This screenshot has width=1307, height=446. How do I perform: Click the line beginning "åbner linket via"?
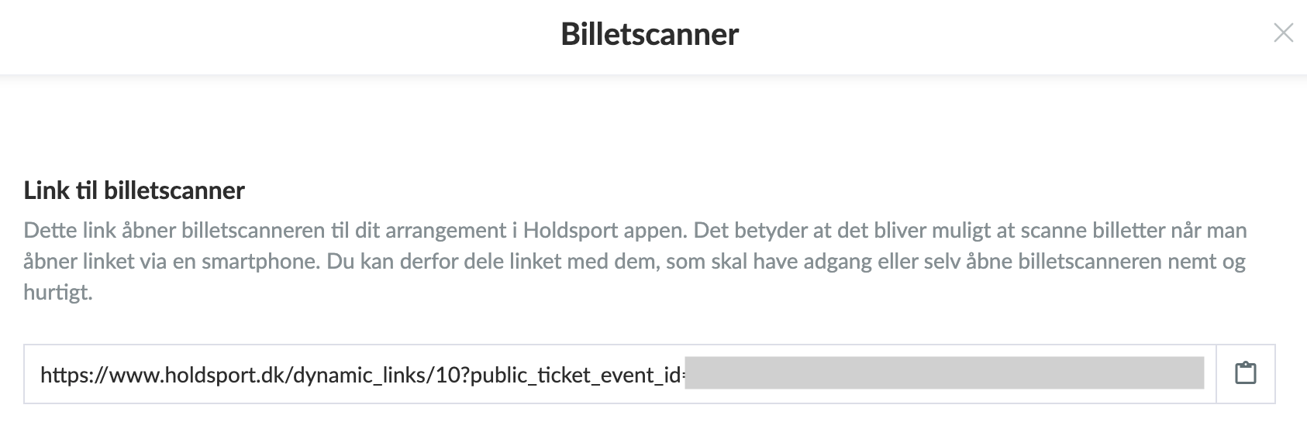point(634,262)
